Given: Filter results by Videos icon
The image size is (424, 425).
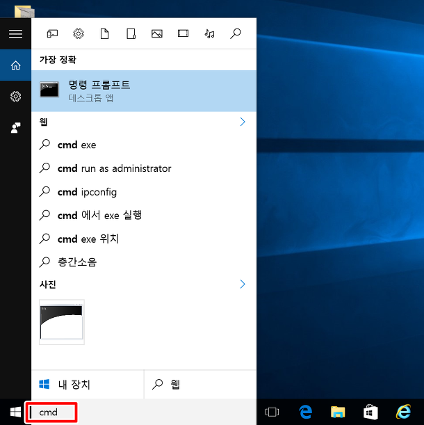Looking at the screenshot, I should (x=183, y=33).
